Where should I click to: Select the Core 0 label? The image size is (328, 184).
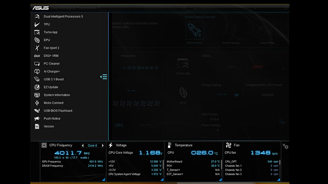(x=93, y=145)
